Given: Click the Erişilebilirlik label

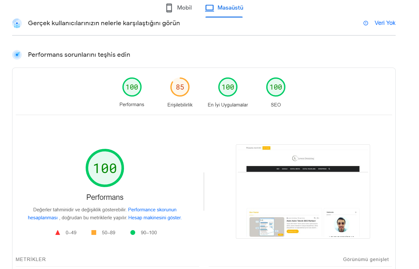Looking at the screenshot, I should 180,105.
